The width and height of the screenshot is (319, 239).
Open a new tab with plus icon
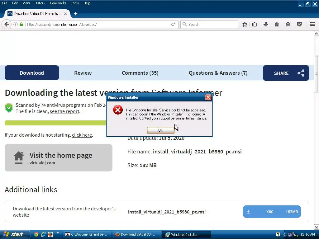click(x=76, y=14)
